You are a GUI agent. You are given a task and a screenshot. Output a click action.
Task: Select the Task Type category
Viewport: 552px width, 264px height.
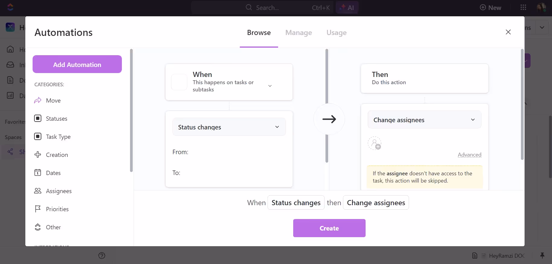point(58,137)
